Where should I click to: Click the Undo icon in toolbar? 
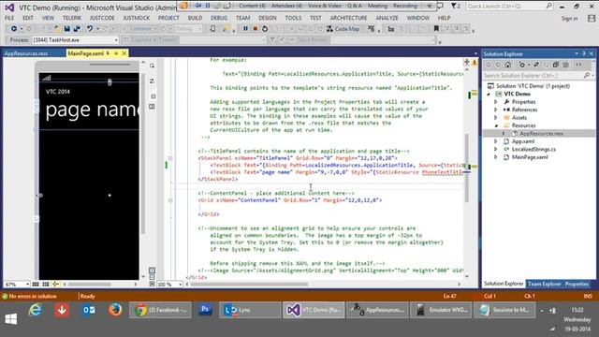(90, 29)
